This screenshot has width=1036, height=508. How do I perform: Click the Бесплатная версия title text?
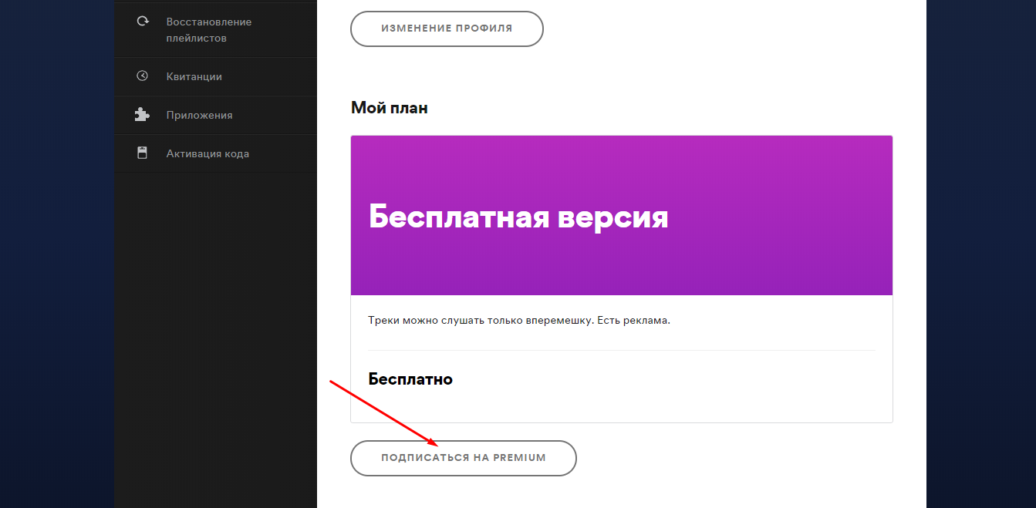(518, 217)
